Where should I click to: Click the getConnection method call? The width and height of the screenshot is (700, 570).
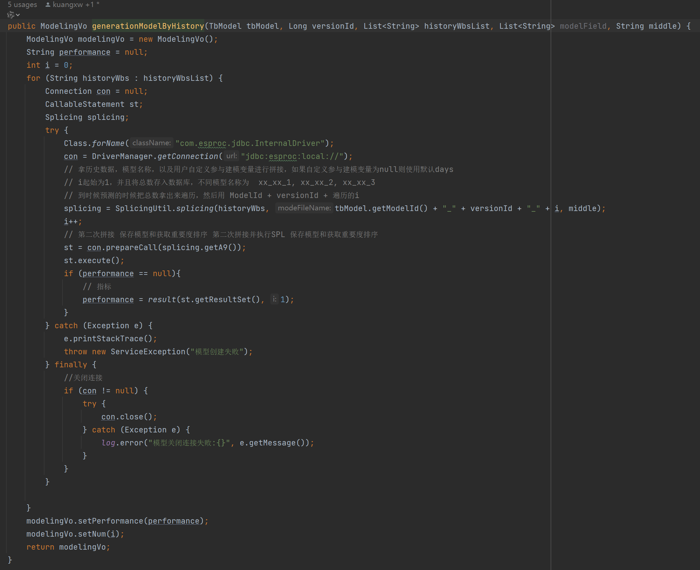(x=188, y=156)
